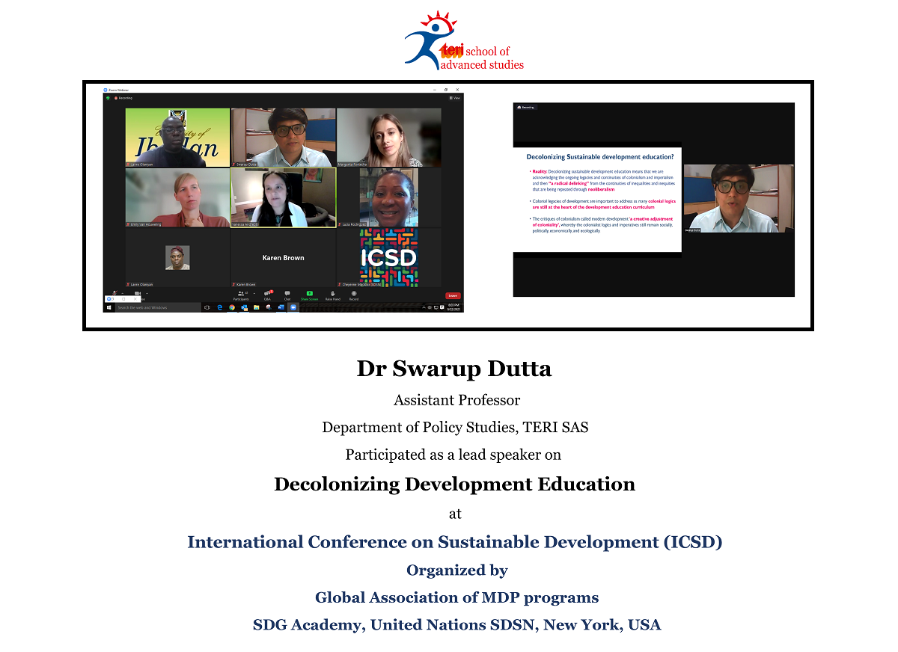
Task: Click International Conference on Sustainable Development text
Action: tap(454, 542)
